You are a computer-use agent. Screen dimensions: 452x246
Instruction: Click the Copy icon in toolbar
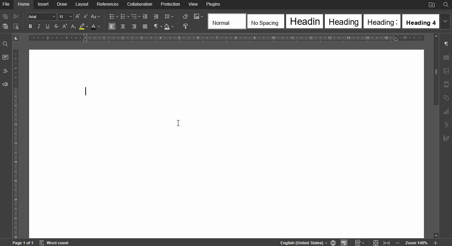point(5,17)
